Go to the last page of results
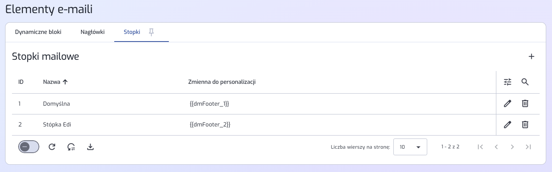The width and height of the screenshot is (552, 172). pos(528,147)
